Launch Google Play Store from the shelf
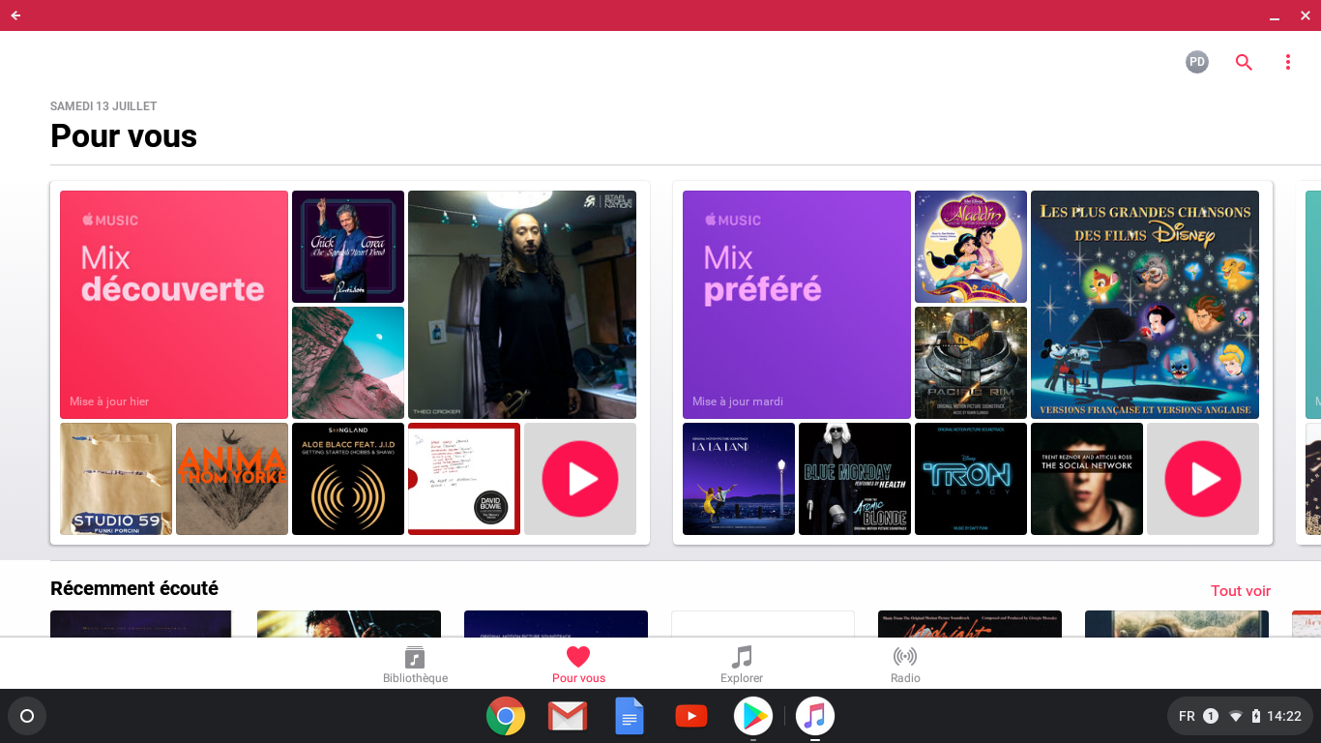 point(753,716)
